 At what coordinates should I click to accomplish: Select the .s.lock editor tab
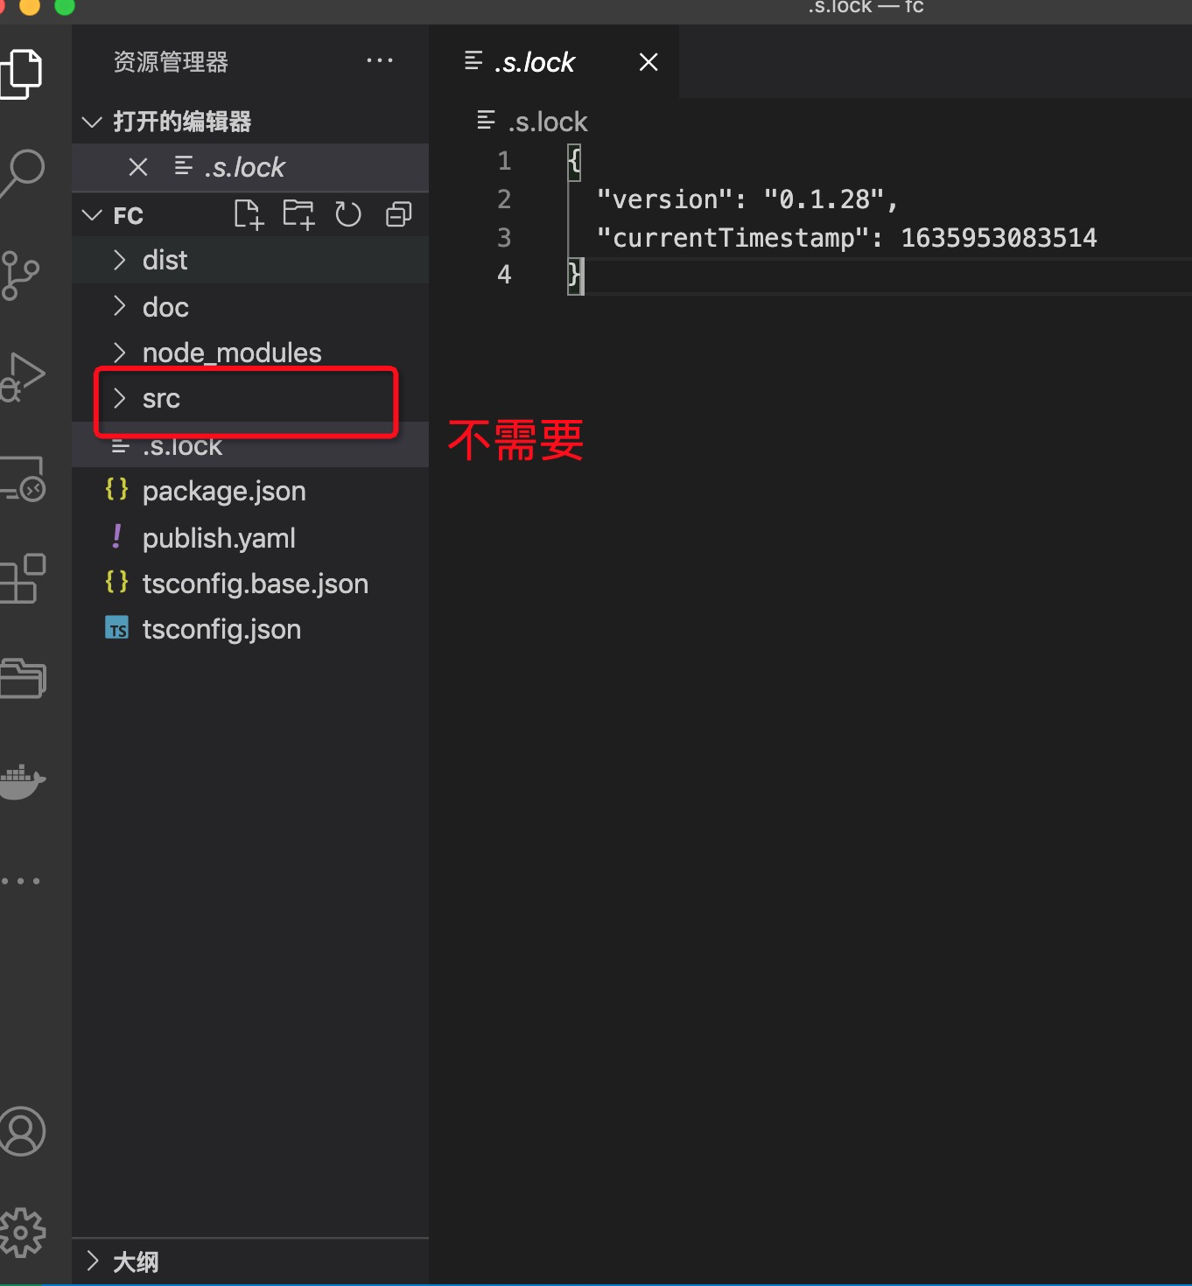[534, 61]
